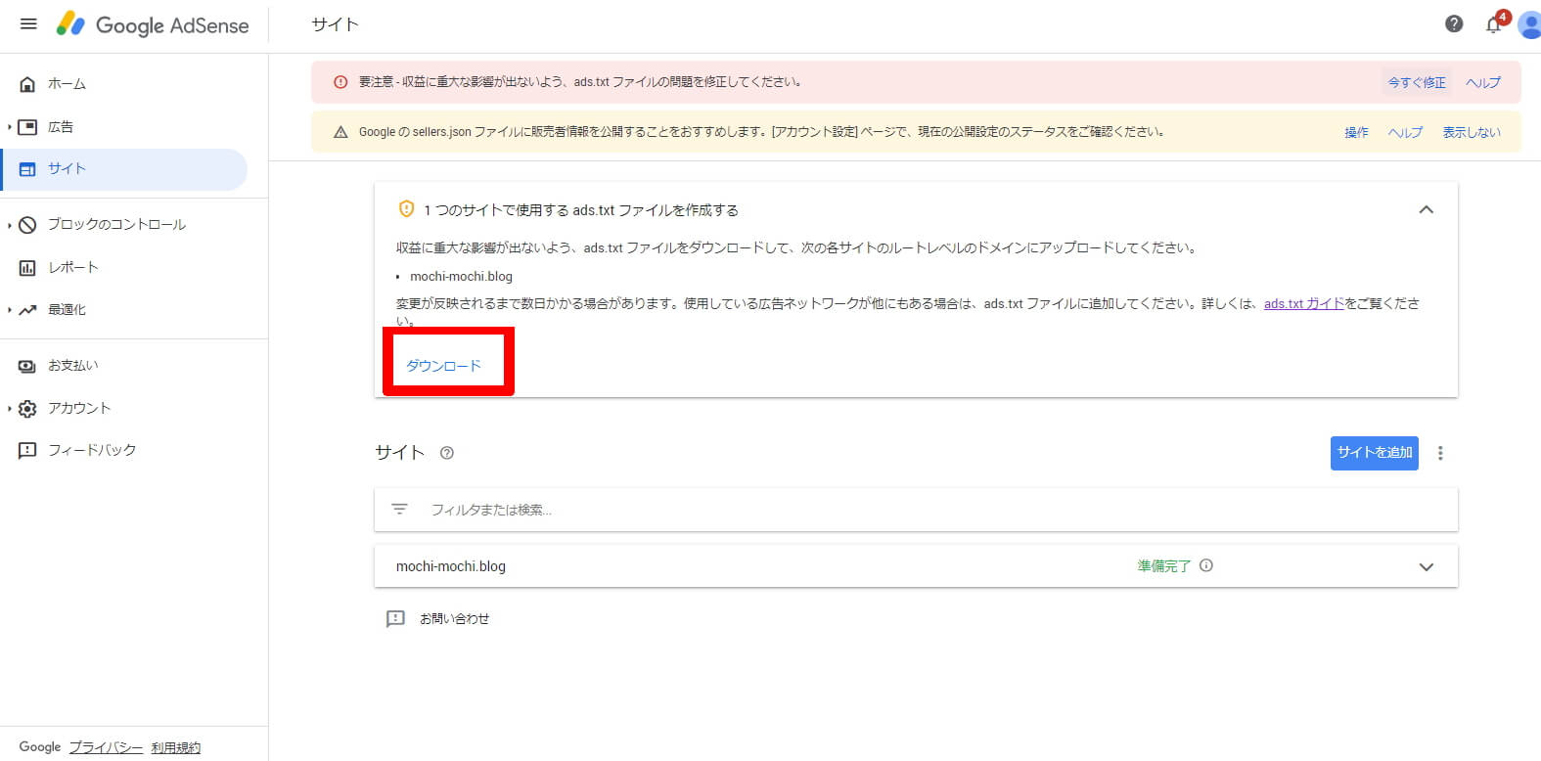The width and height of the screenshot is (1541, 761).
Task: Click the info icon next to 準備完了
Action: coord(1206,565)
